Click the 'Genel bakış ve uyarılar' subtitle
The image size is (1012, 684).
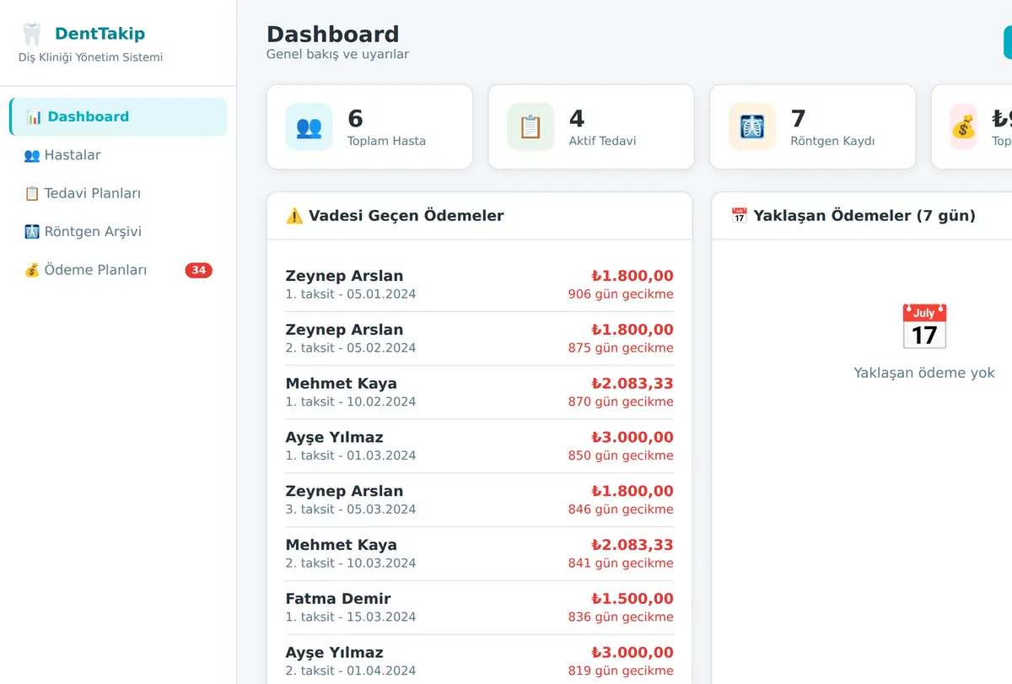click(x=338, y=55)
